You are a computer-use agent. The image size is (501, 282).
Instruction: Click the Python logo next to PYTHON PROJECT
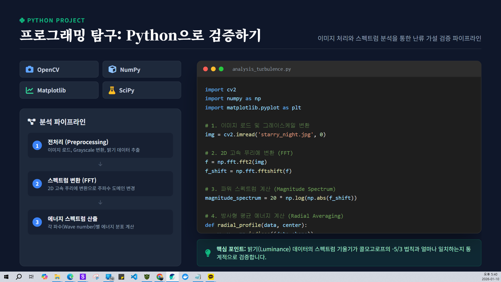pos(22,20)
